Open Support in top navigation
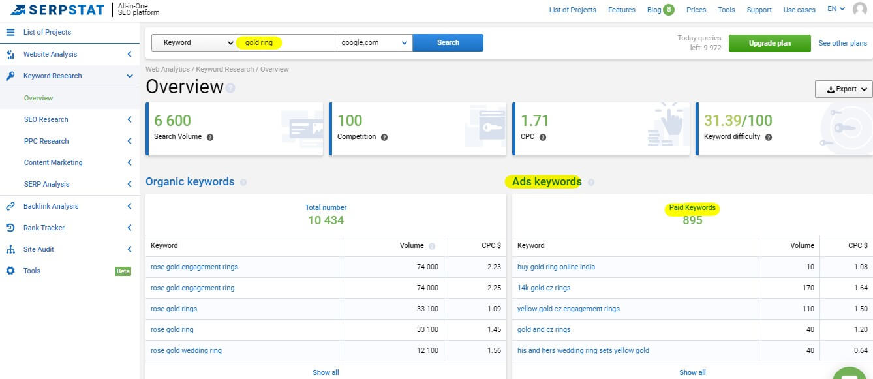The height and width of the screenshot is (379, 873). (x=759, y=10)
